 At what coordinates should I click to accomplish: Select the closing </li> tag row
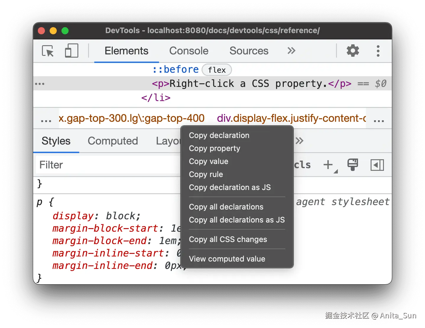click(156, 98)
